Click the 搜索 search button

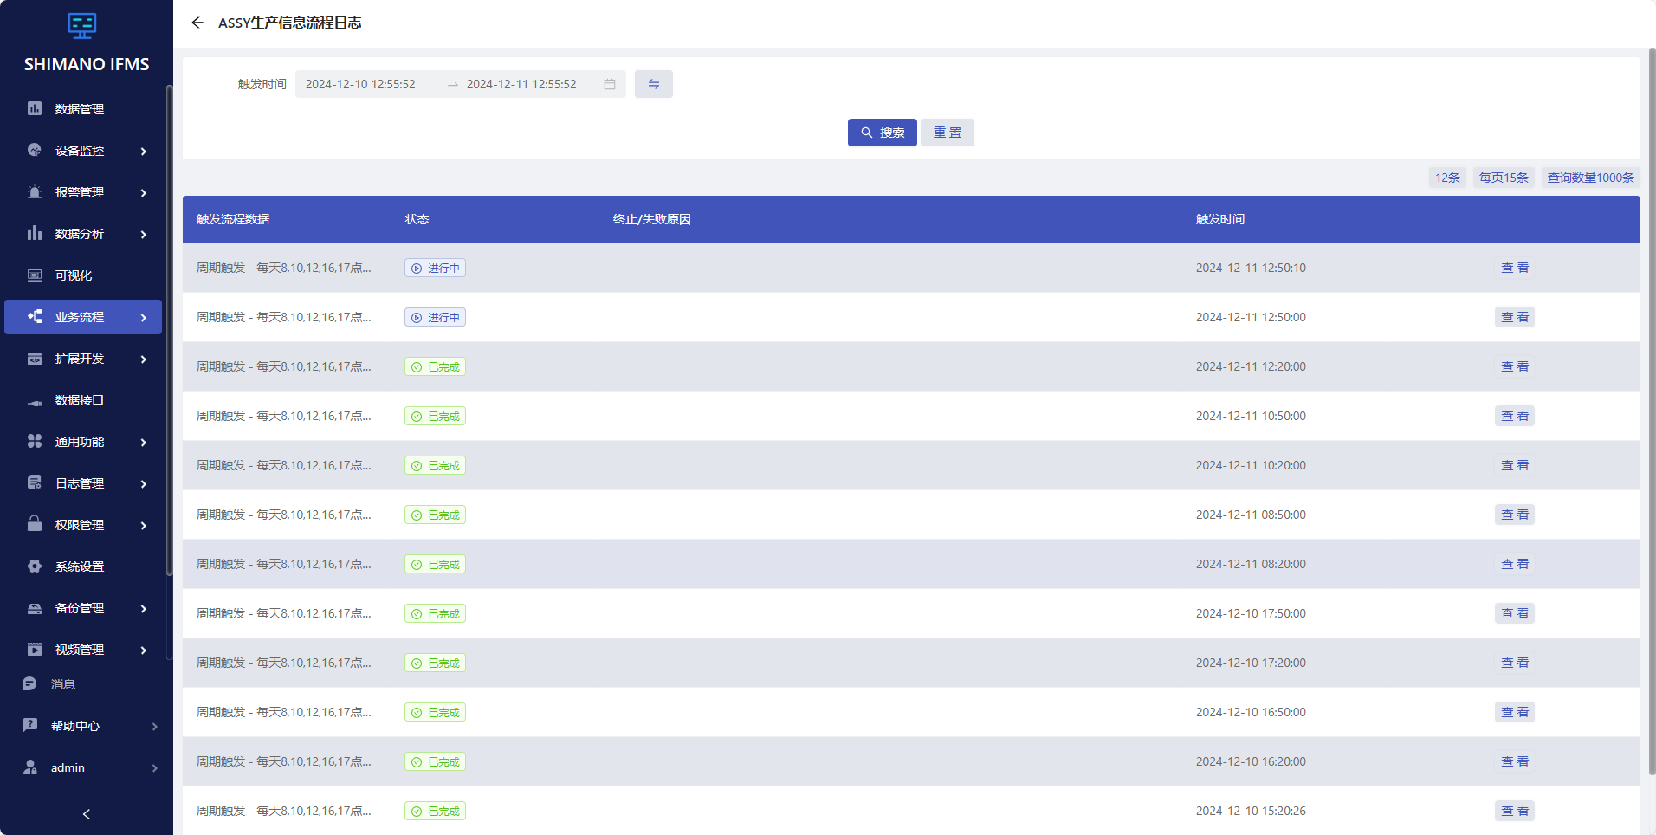pos(883,133)
